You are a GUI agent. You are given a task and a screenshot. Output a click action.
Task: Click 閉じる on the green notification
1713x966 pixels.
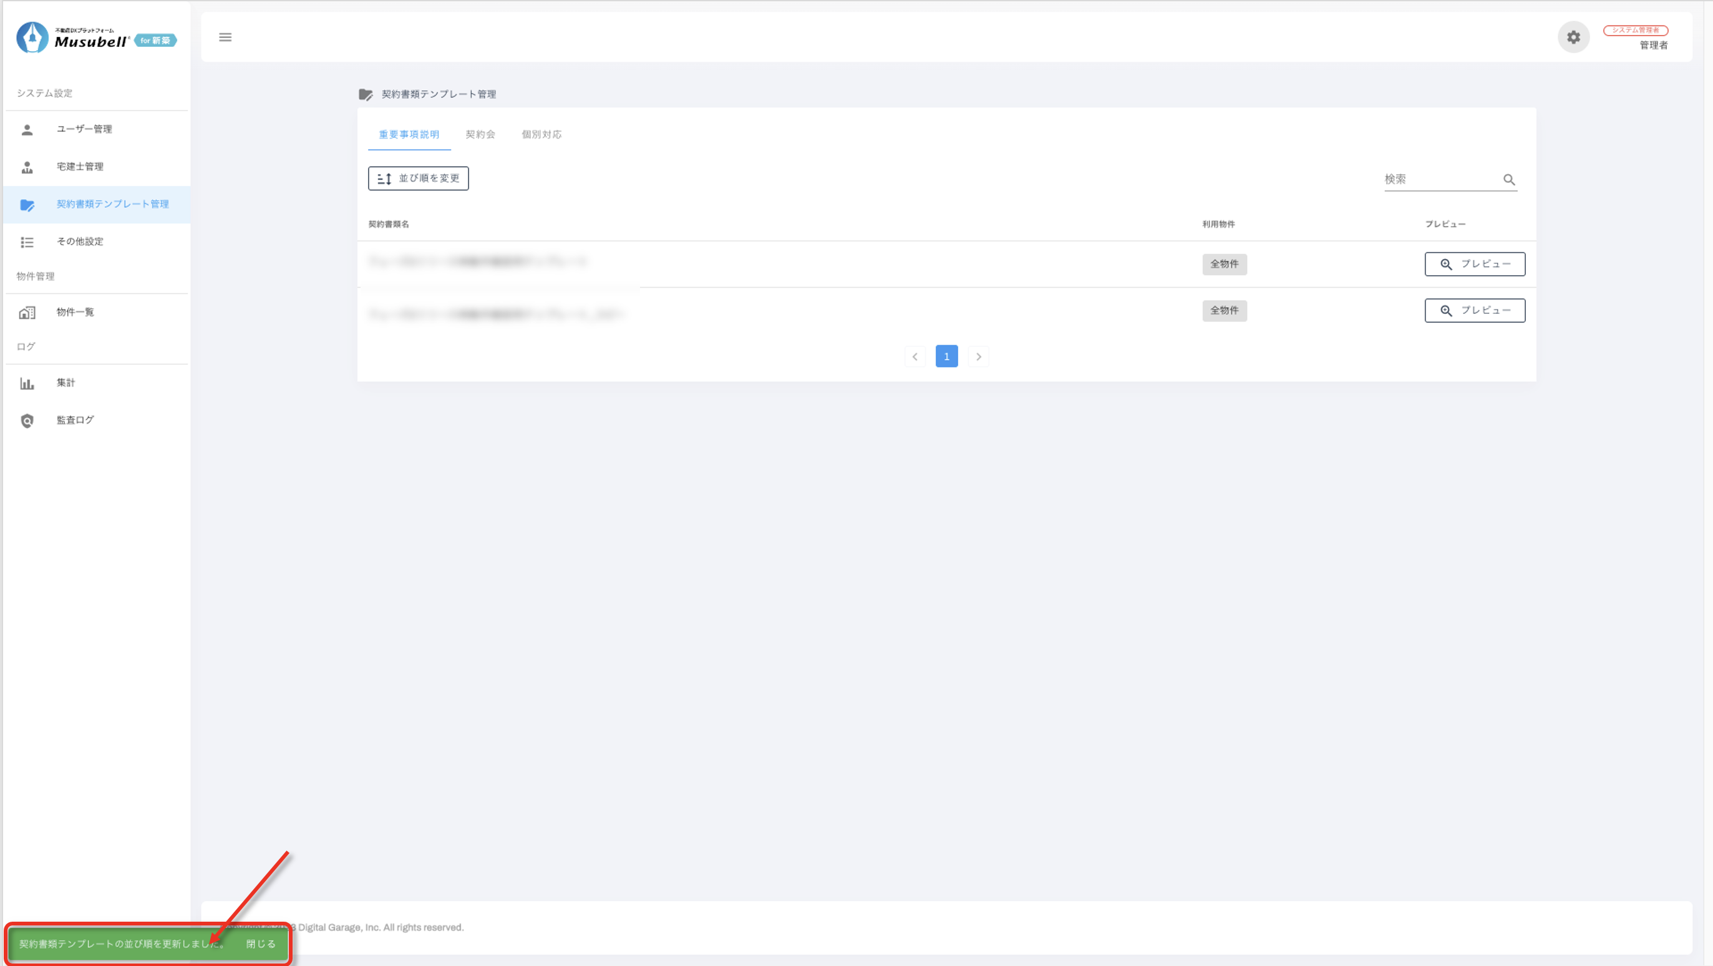pos(261,944)
